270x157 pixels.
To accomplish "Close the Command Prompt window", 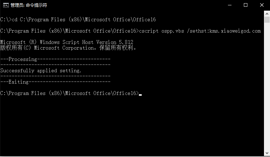I will point(262,5).
